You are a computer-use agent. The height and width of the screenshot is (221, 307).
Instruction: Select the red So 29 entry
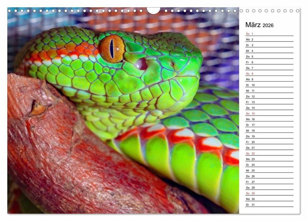pos(269,193)
